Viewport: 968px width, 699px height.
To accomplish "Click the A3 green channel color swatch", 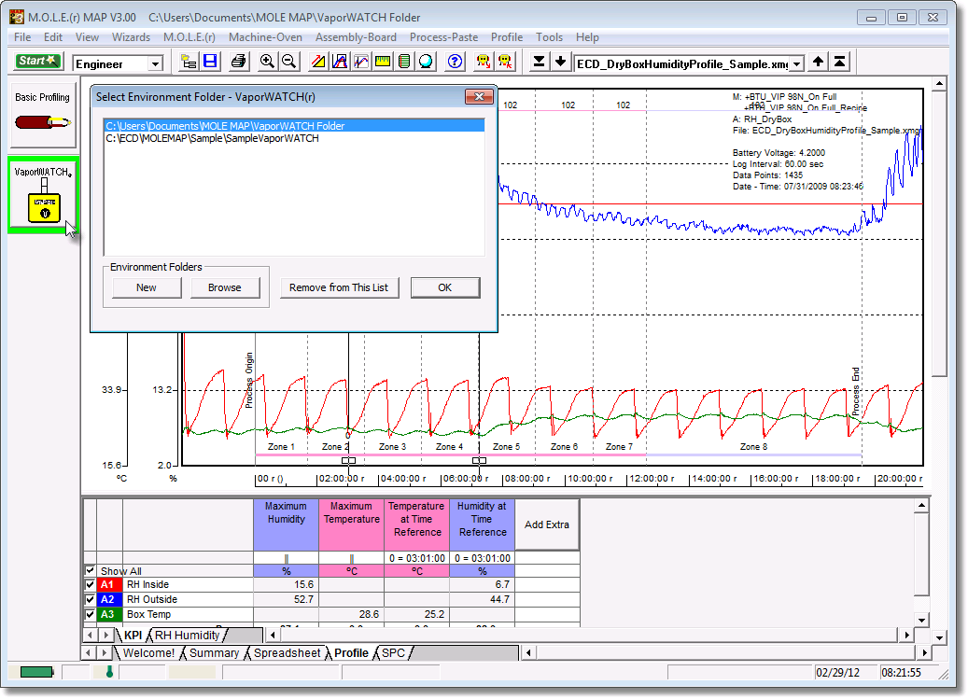I will click(x=107, y=614).
